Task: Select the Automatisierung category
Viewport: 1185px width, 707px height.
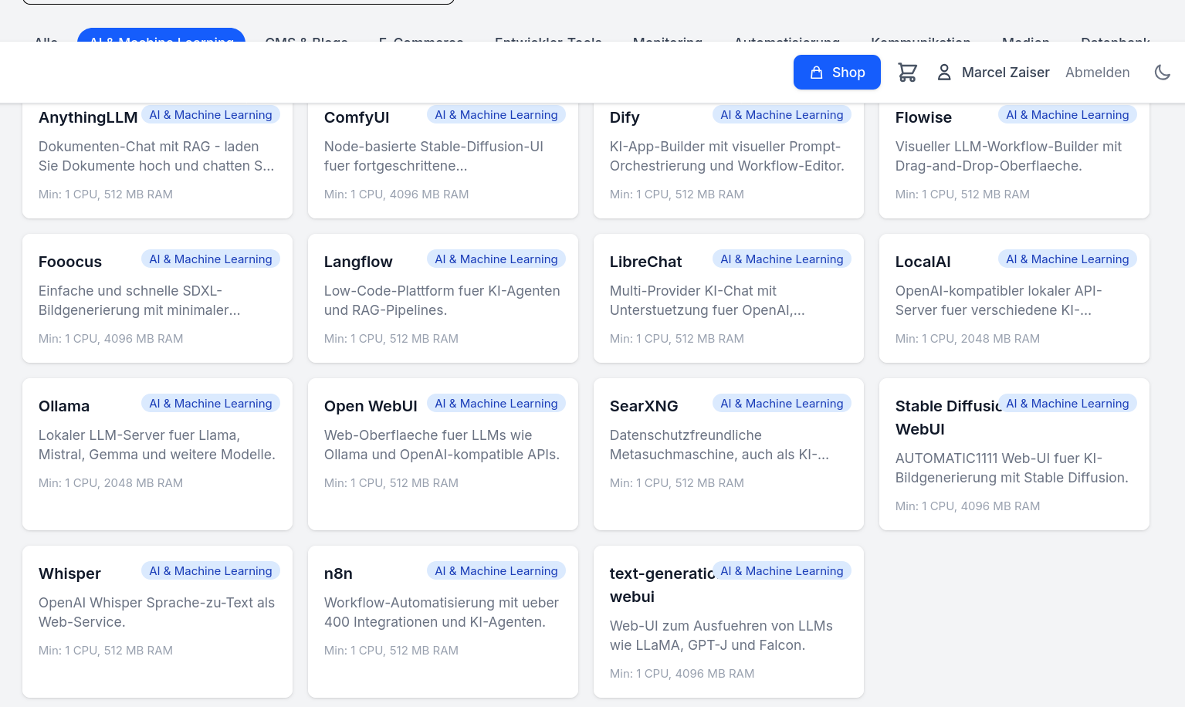Action: pos(786,42)
